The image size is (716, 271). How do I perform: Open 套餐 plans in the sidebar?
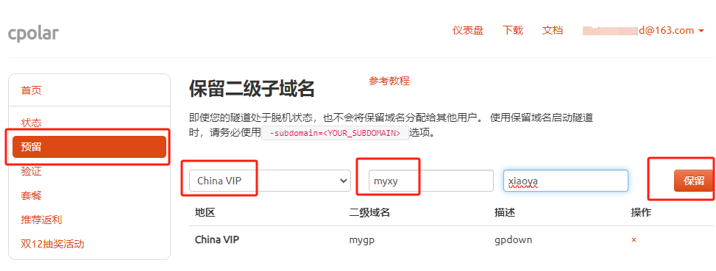pos(31,195)
